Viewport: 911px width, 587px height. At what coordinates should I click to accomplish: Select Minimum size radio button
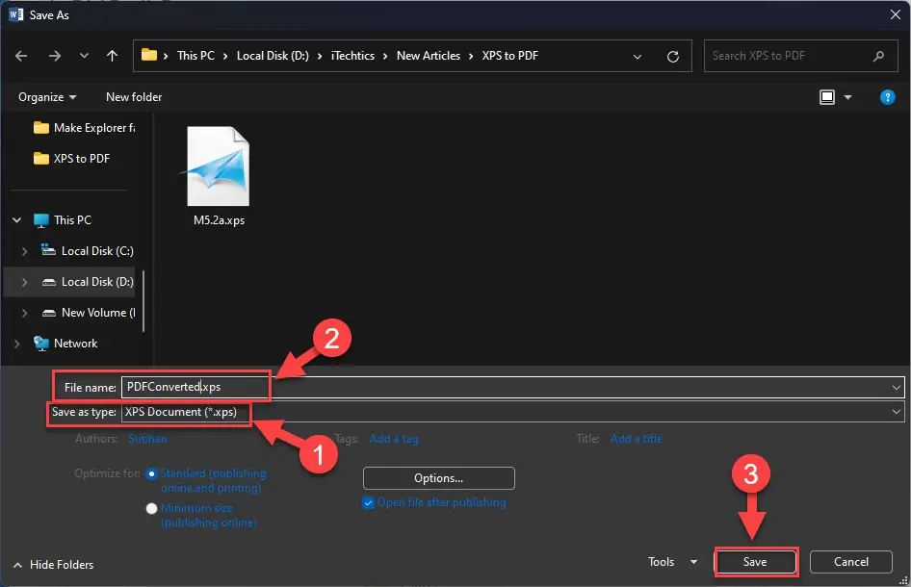click(x=151, y=509)
